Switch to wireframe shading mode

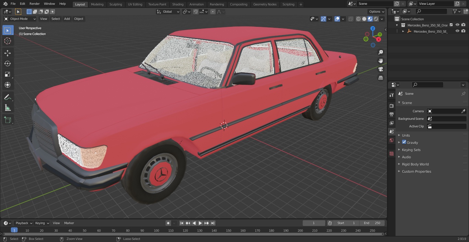358,19
